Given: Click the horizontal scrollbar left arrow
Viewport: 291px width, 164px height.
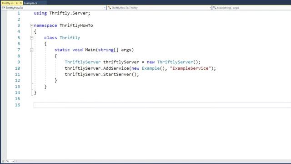Looking at the screenshot, I should pos(16,161).
